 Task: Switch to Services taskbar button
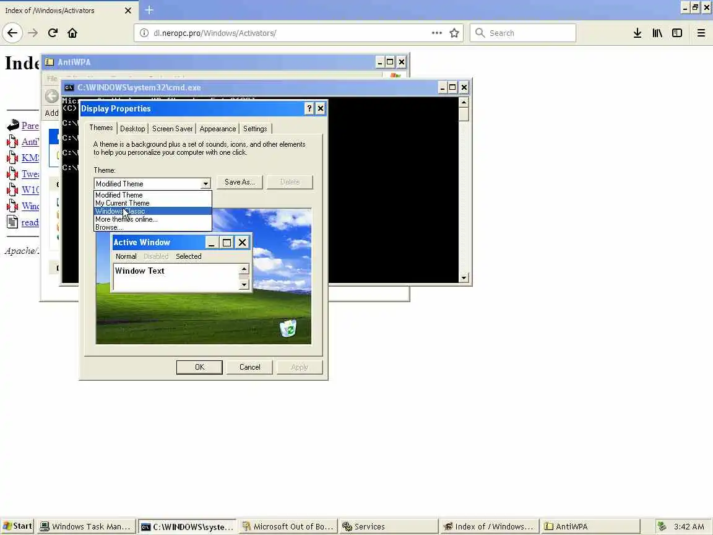[x=389, y=526]
